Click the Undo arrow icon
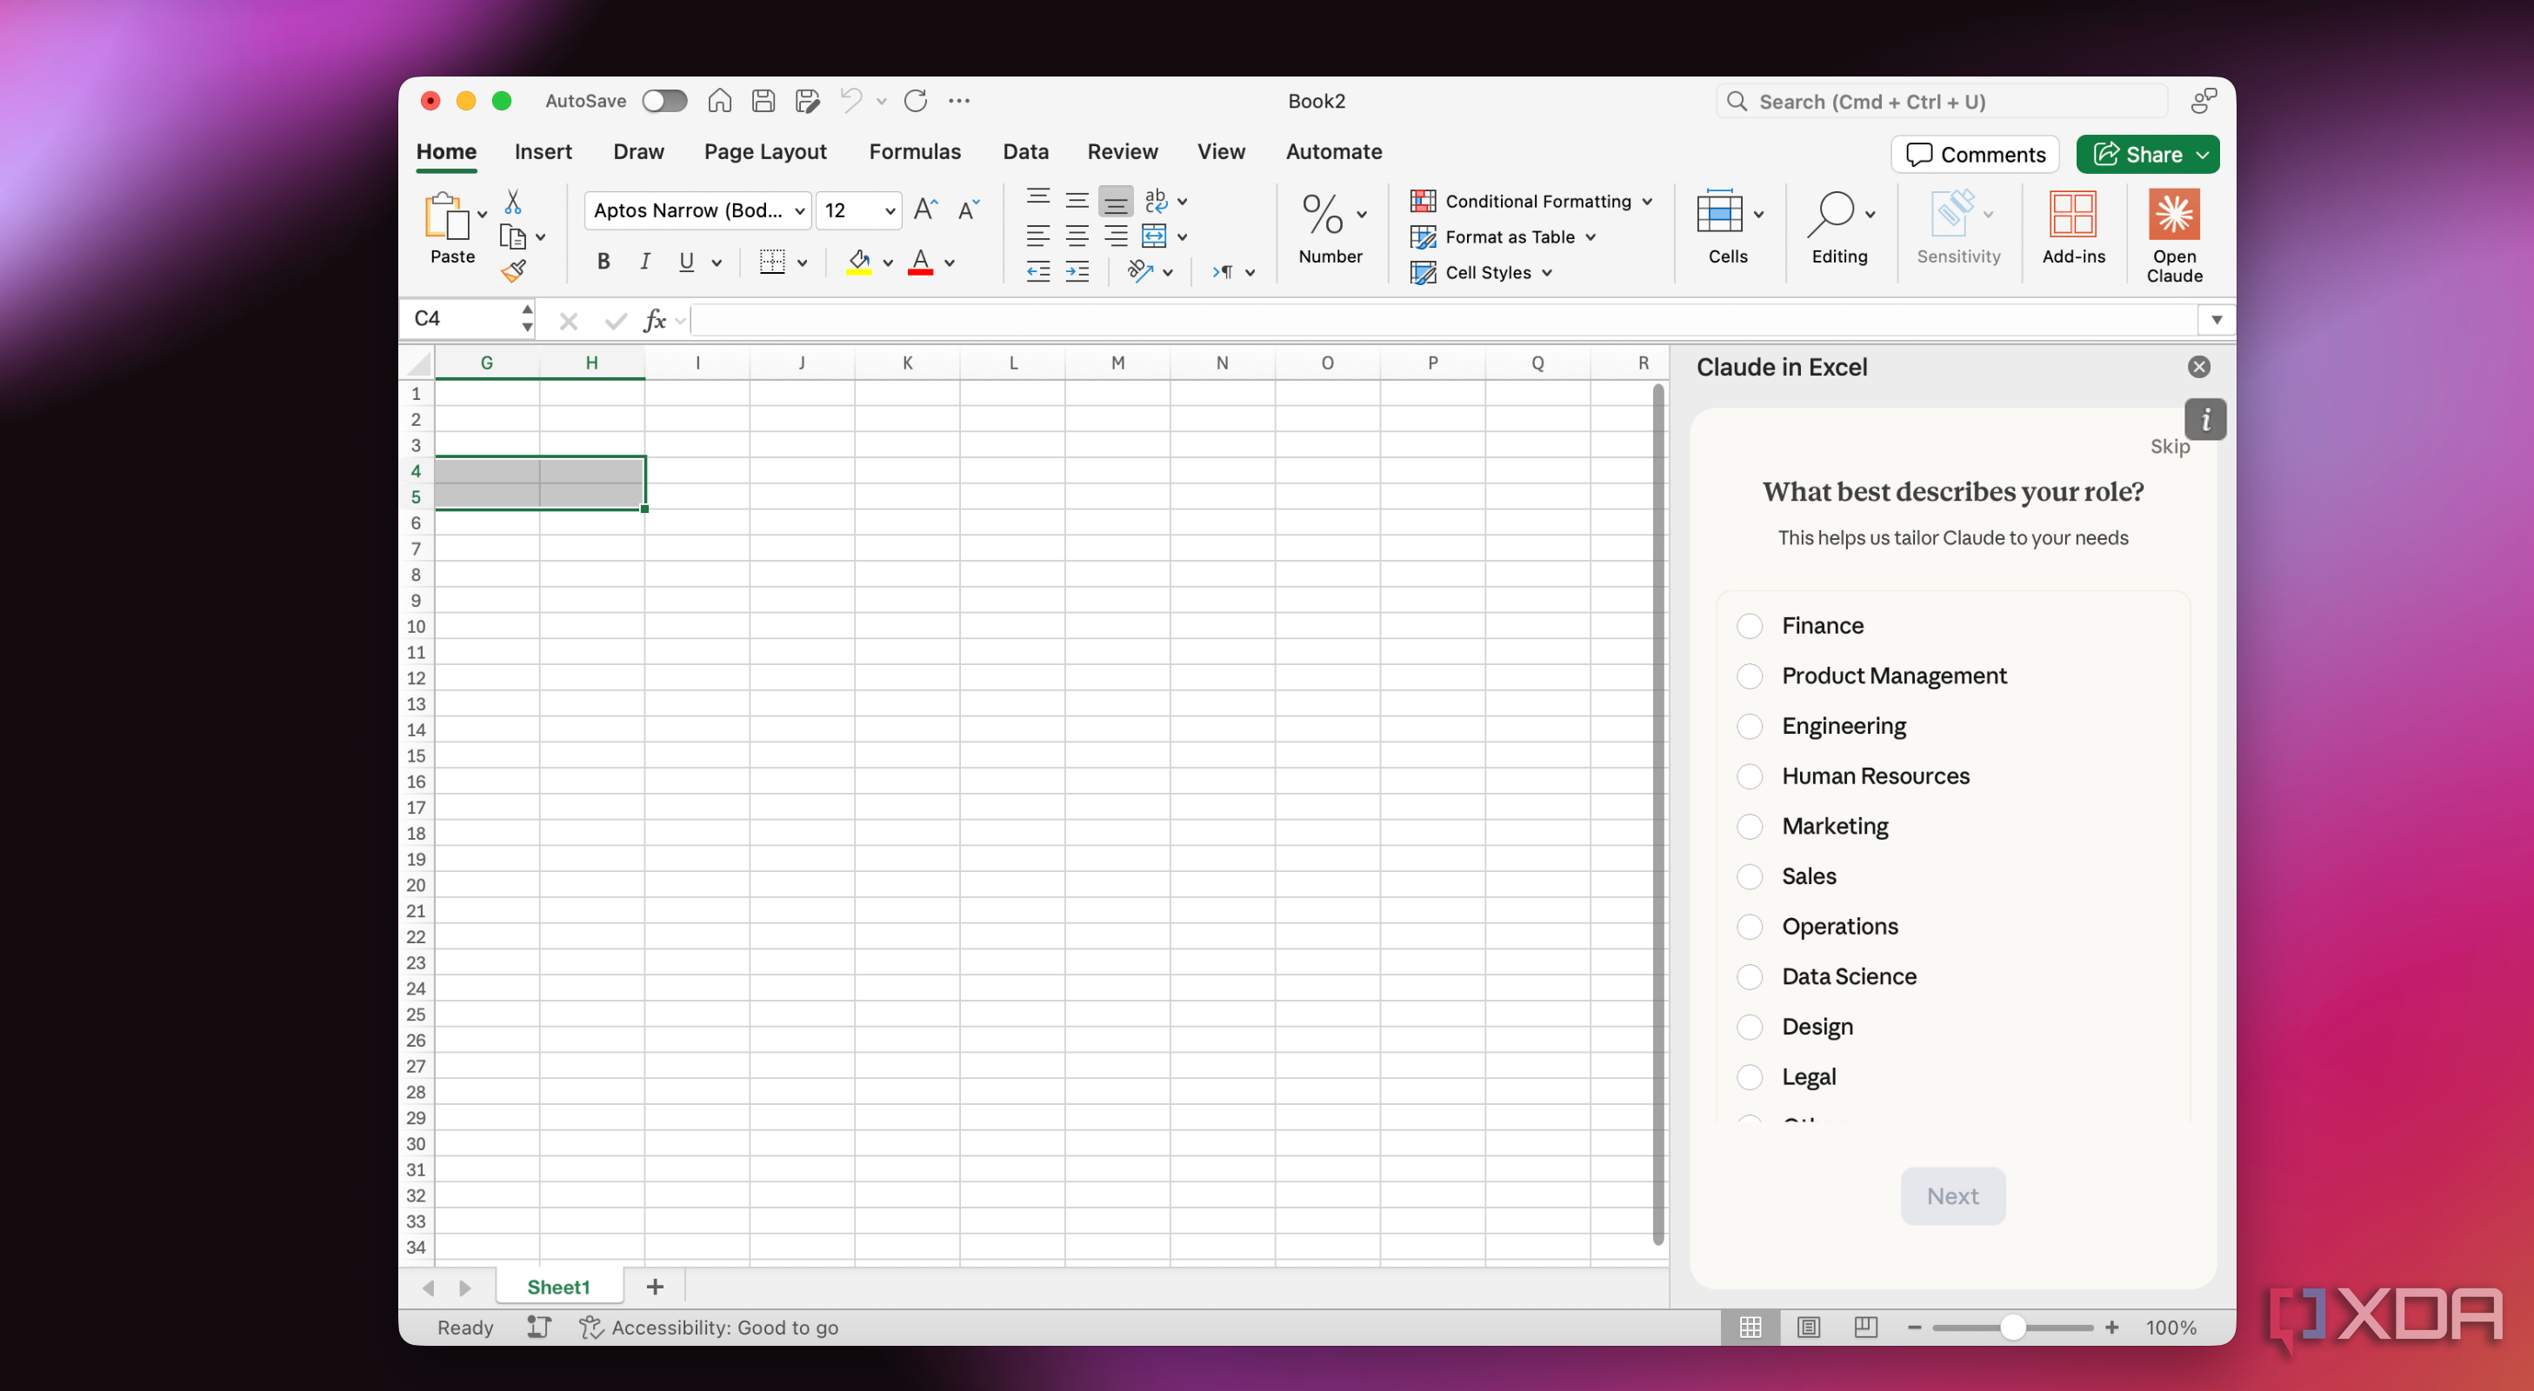Screen dimensions: 2534x1391 [850, 100]
